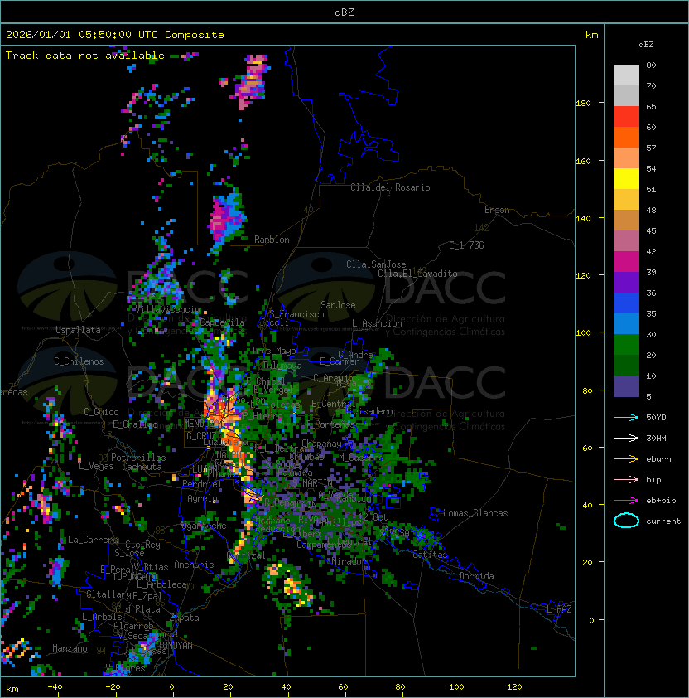Click the 'dBZ' heading above the color scale
Screen dimensions: 689x698
pos(646,45)
